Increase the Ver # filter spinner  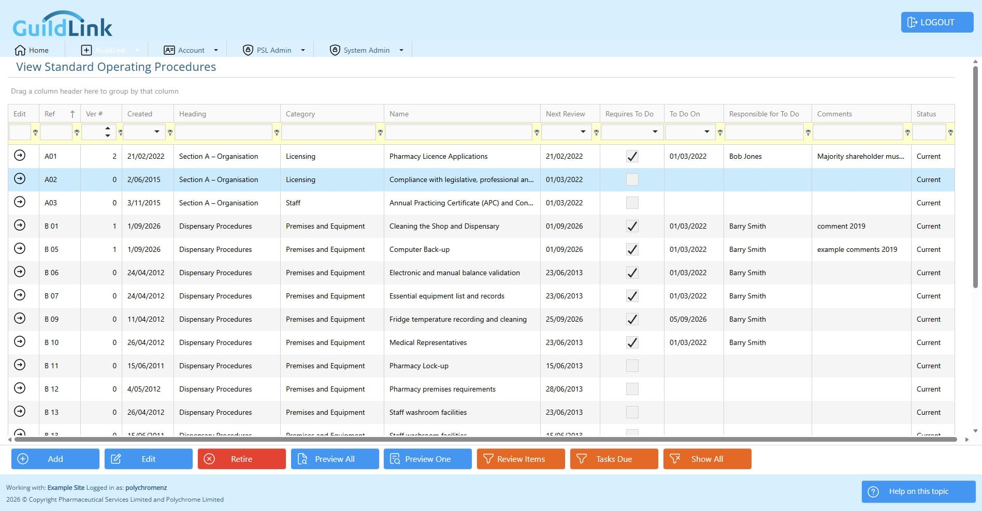pyautogui.click(x=108, y=128)
